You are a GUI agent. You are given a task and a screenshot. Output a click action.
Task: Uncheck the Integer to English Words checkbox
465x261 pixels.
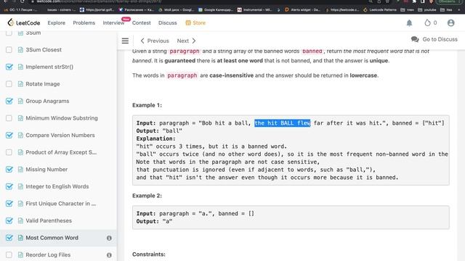click(x=9, y=187)
